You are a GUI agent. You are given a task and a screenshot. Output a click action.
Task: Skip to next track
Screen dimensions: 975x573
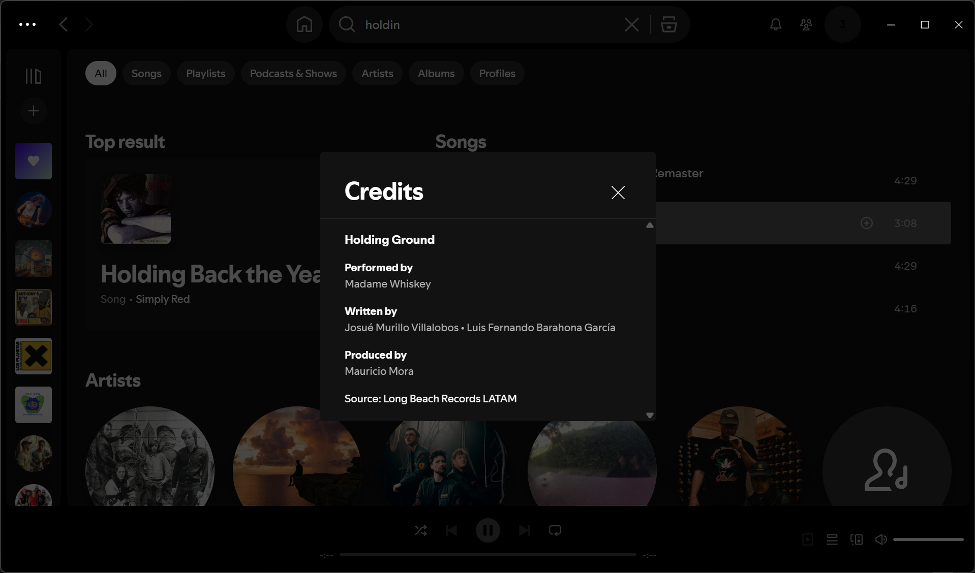524,530
